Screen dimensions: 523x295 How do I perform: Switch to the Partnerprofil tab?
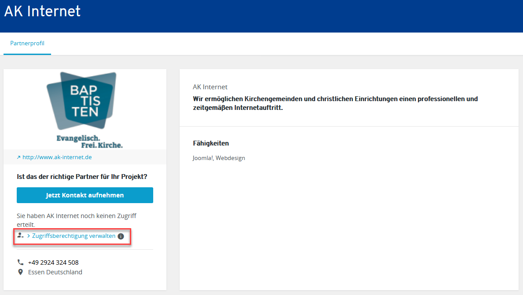(27, 44)
